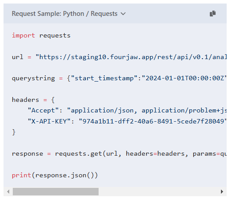Click the red import keyword

point(23,35)
